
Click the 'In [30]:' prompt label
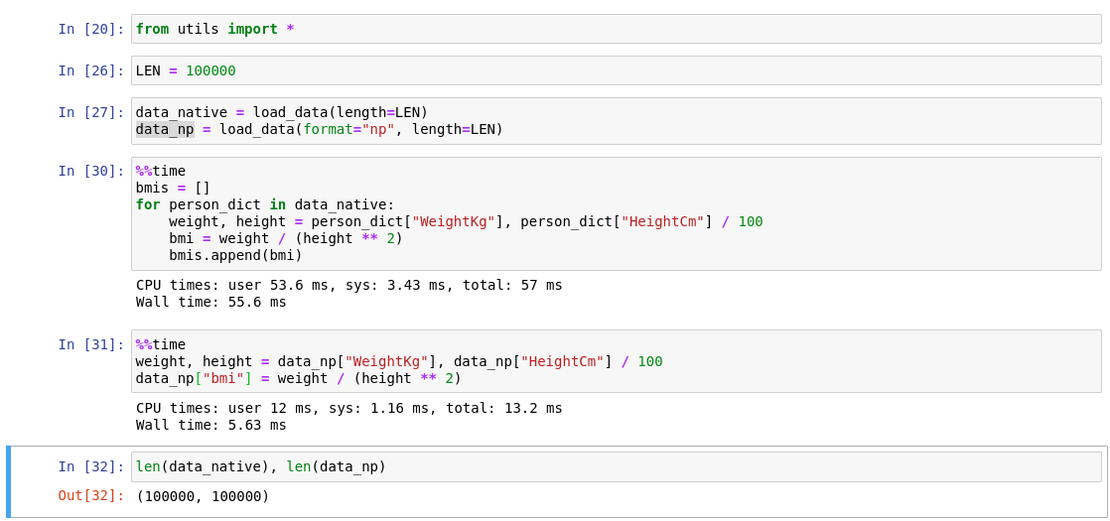[x=91, y=172]
